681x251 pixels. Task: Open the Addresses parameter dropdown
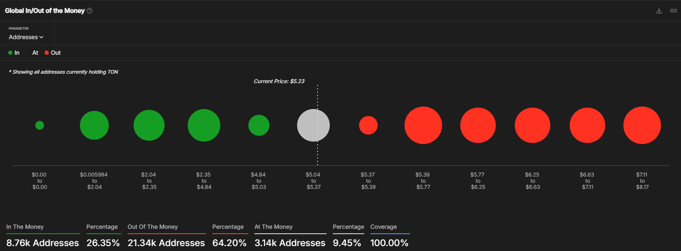click(x=26, y=37)
